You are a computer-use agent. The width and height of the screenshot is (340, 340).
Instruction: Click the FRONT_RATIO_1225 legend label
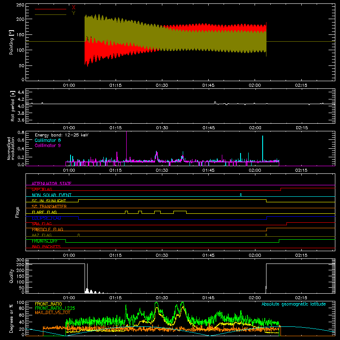[55, 308]
